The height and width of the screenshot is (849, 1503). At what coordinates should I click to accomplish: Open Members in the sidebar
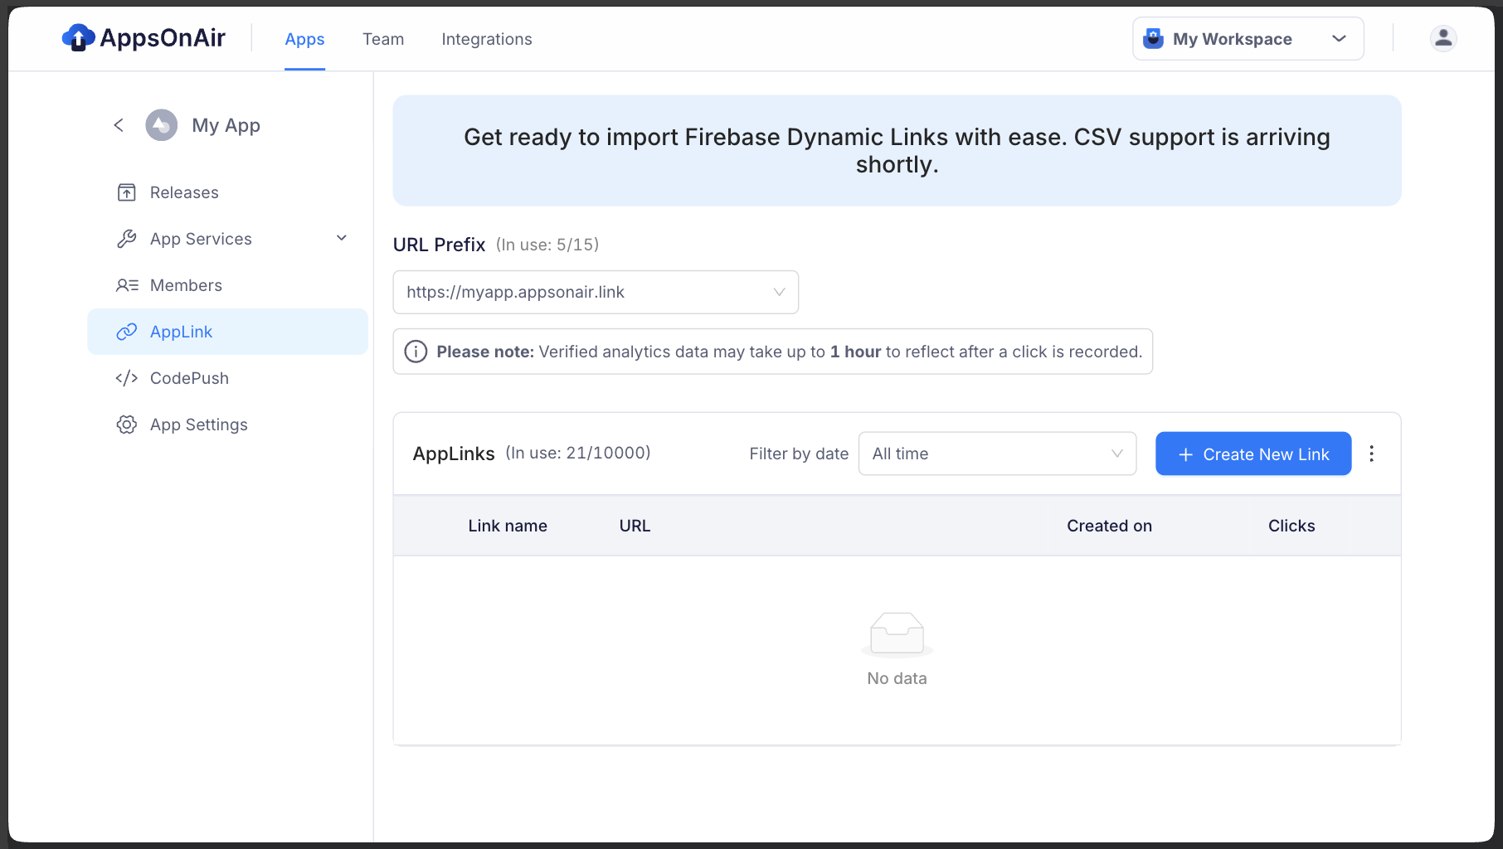pos(227,285)
